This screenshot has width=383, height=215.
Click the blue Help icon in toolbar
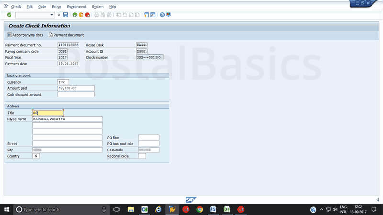(x=162, y=15)
